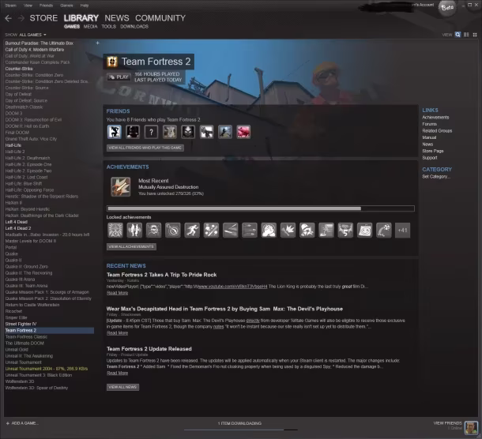
Task: Read More on Update Released article
Action: (x=118, y=373)
